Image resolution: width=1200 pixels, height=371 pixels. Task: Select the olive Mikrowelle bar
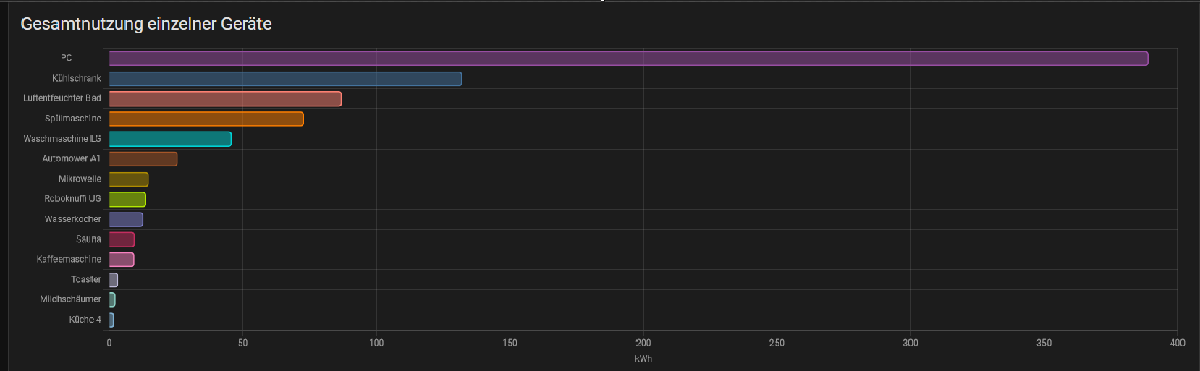(x=129, y=179)
